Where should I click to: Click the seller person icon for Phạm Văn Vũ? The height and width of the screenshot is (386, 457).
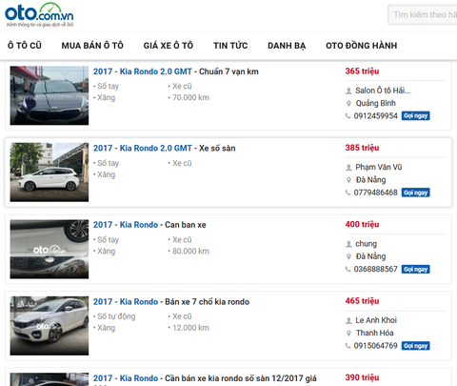point(348,167)
